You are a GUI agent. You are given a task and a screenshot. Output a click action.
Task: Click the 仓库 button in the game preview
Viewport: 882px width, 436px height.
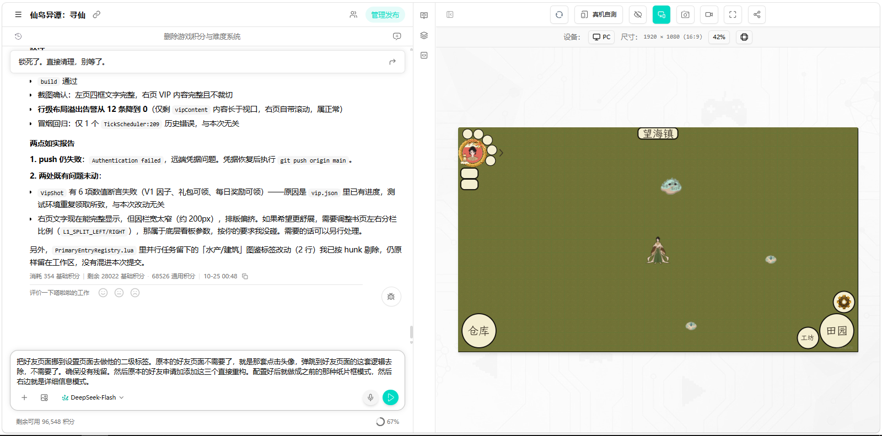[x=479, y=331]
